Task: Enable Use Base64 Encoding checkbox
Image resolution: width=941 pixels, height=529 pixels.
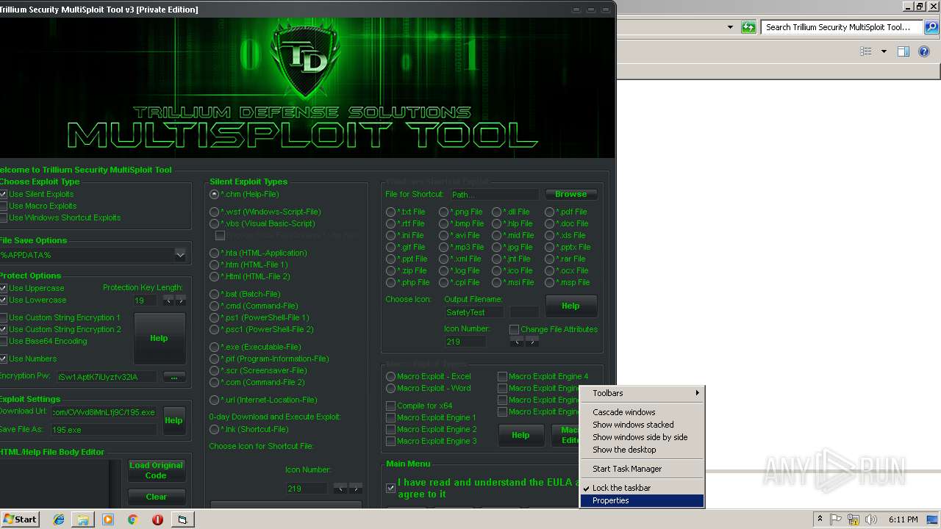Action: 3,341
